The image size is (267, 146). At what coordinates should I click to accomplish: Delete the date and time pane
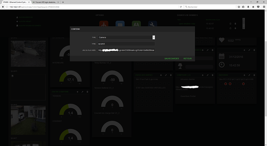tap(254, 50)
